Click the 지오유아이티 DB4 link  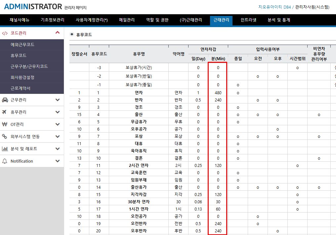[x=274, y=7]
